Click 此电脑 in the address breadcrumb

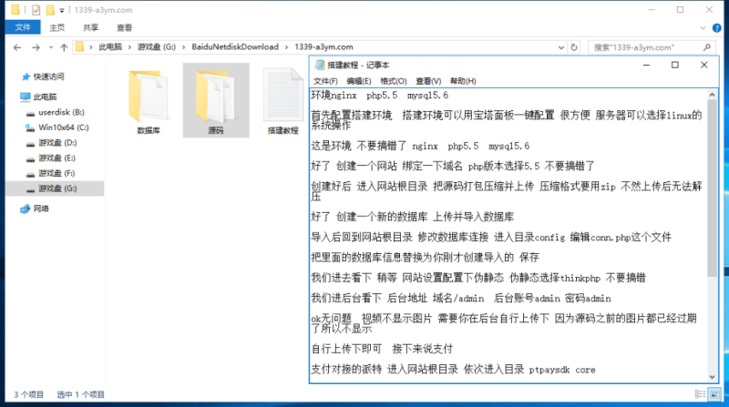tap(110, 47)
